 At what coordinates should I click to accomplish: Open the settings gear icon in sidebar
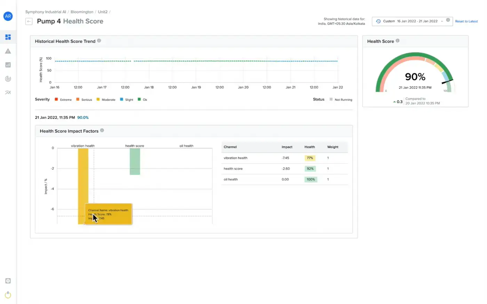[8, 281]
